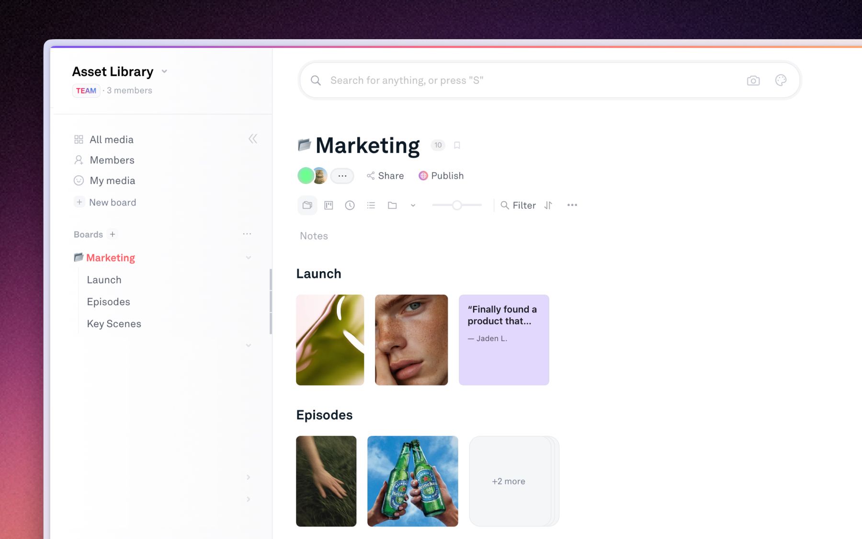Open the Launch sub-board
Viewport: 862px width, 539px height.
104,280
